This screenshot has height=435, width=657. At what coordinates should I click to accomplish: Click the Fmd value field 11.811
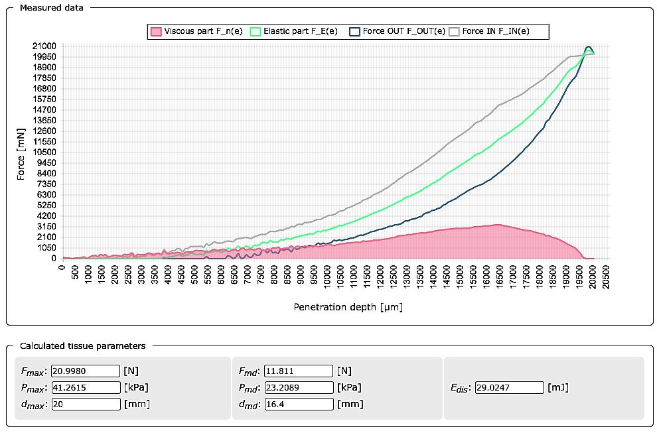click(x=299, y=371)
